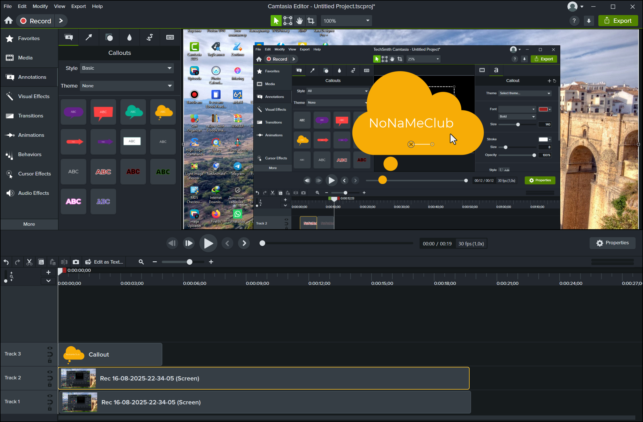Lock Track 2 with the padlock icon
This screenshot has width=643, height=422.
50,384
